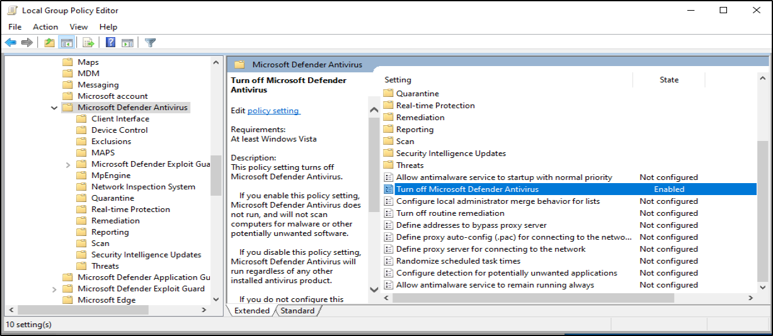This screenshot has width=773, height=336.
Task: Open the File menu
Action: click(15, 27)
